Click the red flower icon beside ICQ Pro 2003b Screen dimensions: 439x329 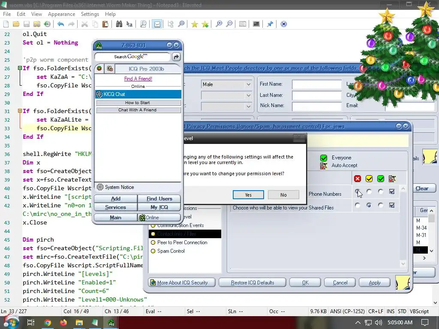pos(99,69)
